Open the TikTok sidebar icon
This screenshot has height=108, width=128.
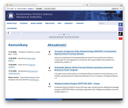point(121,34)
